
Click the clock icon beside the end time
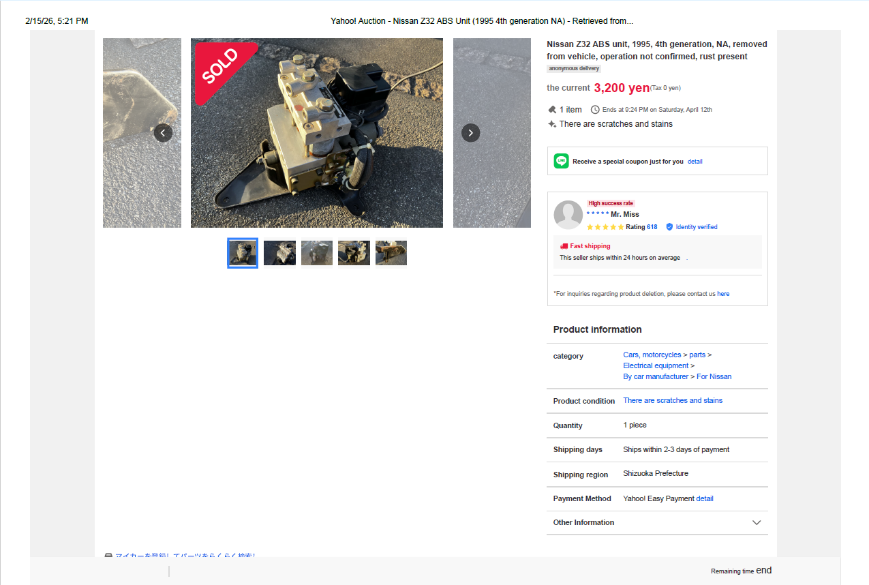click(595, 110)
